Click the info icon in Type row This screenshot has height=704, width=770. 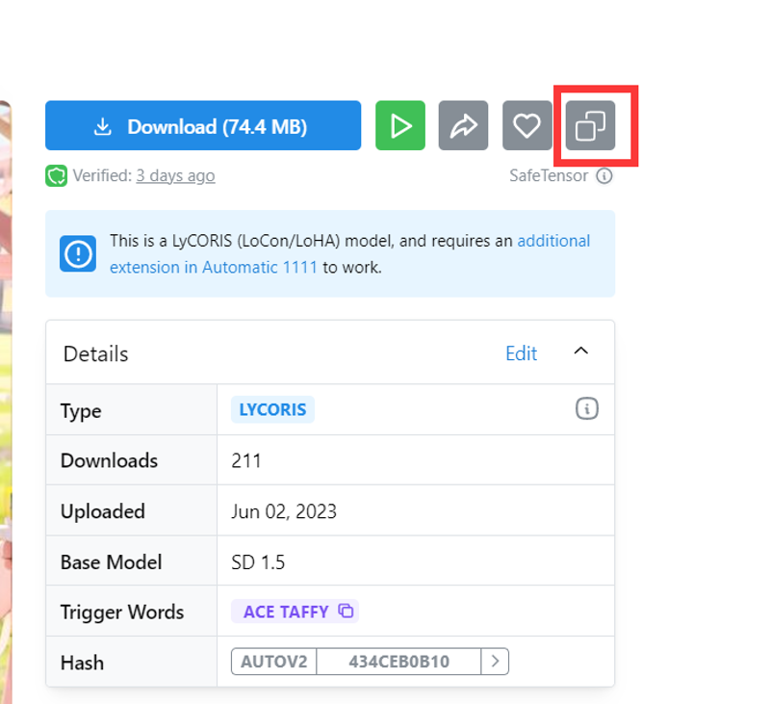pyautogui.click(x=587, y=408)
